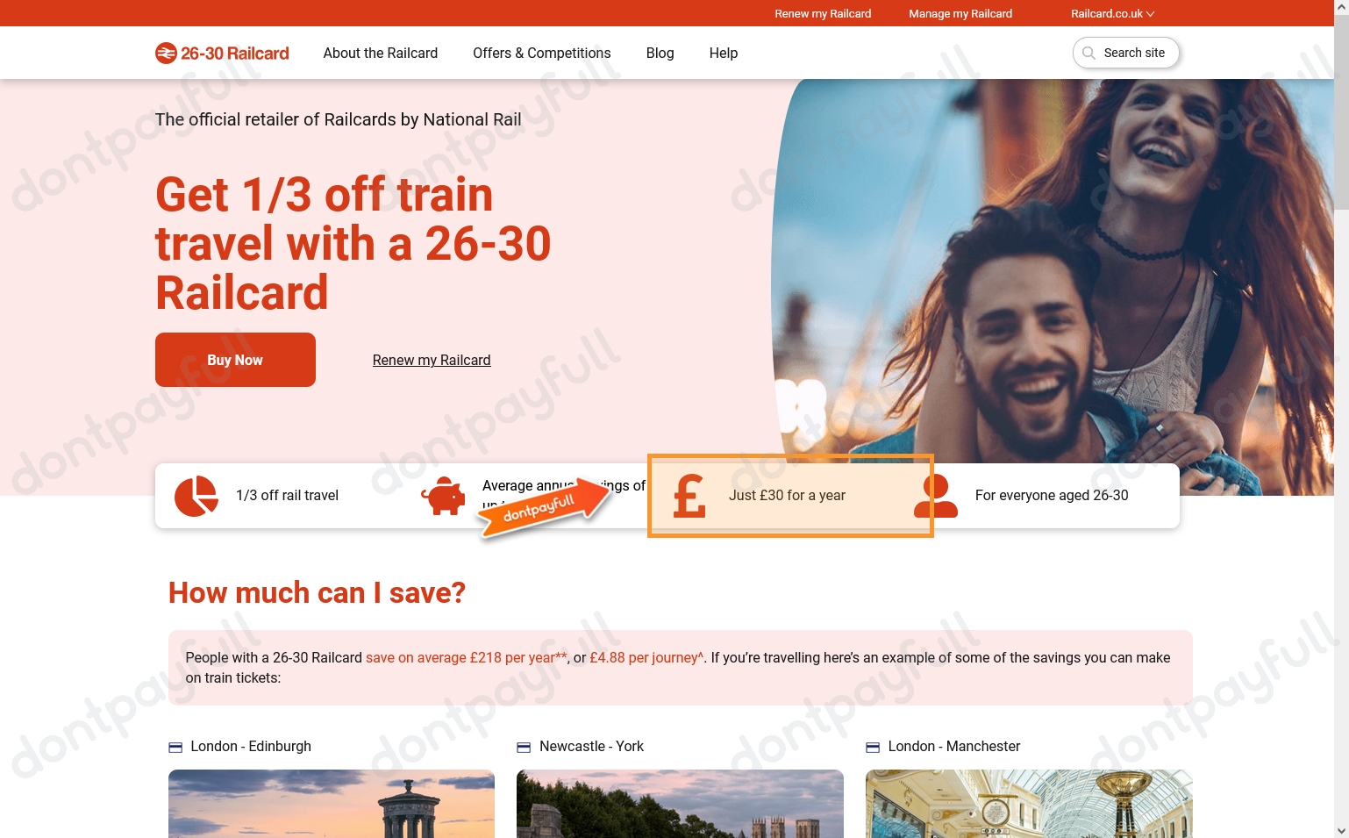Click the magnifier icon in Search site
1349x838 pixels.
coord(1088,53)
